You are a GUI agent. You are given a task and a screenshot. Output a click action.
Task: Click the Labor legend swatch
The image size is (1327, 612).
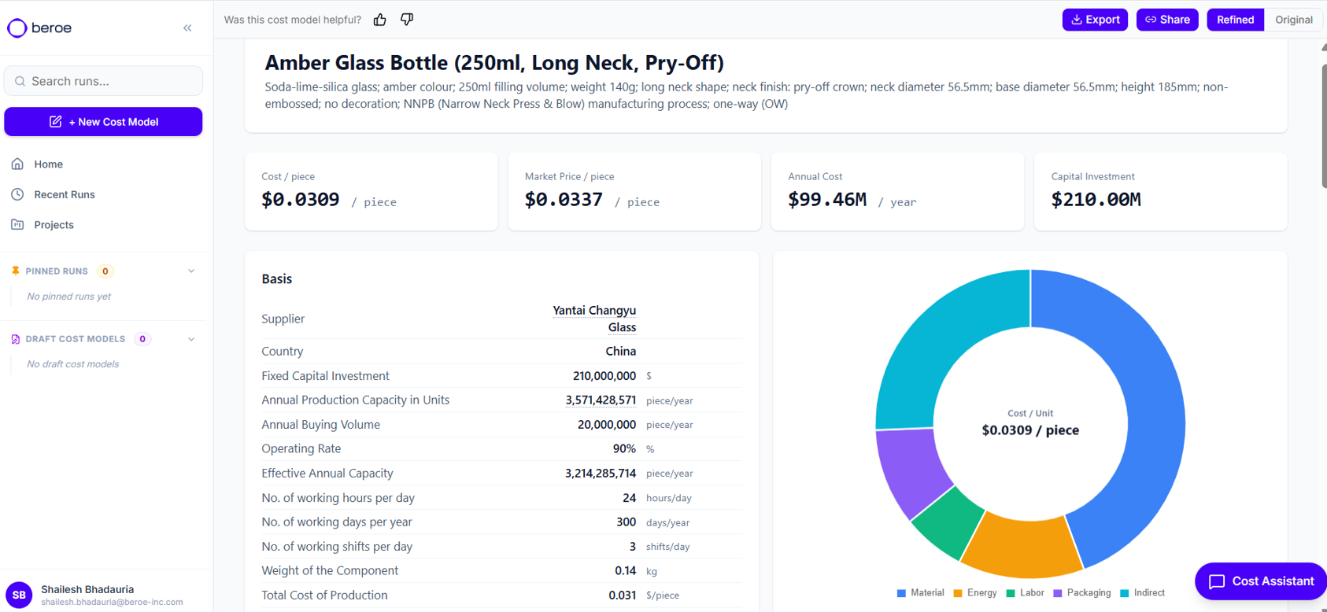[1011, 593]
